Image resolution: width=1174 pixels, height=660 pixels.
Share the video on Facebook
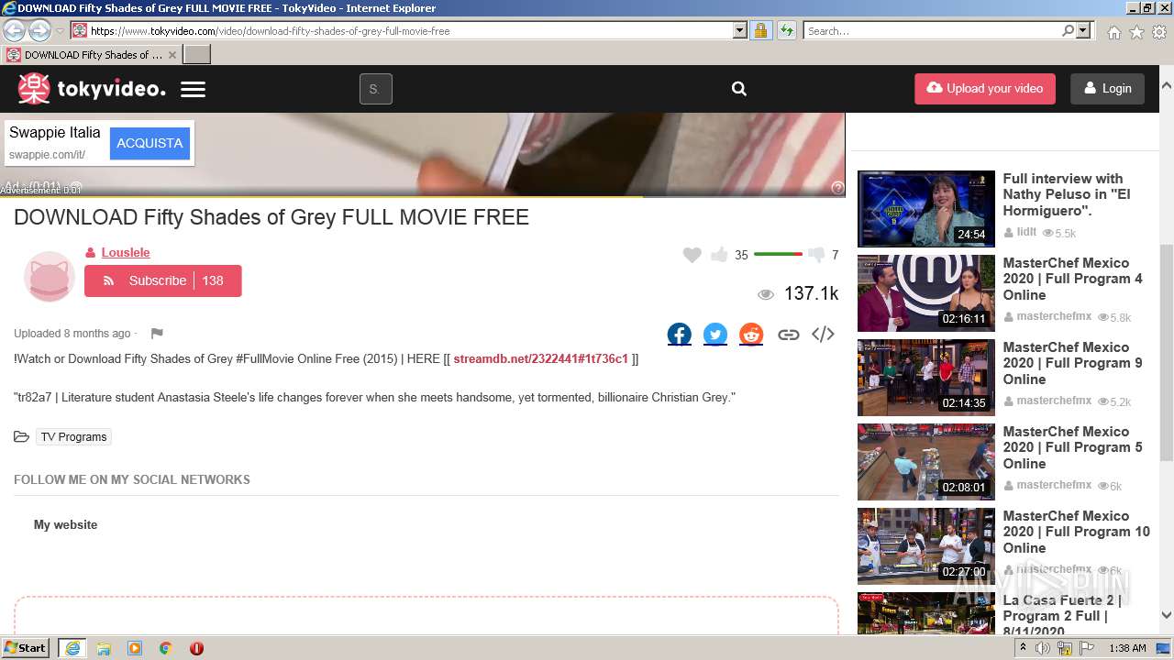click(x=680, y=335)
